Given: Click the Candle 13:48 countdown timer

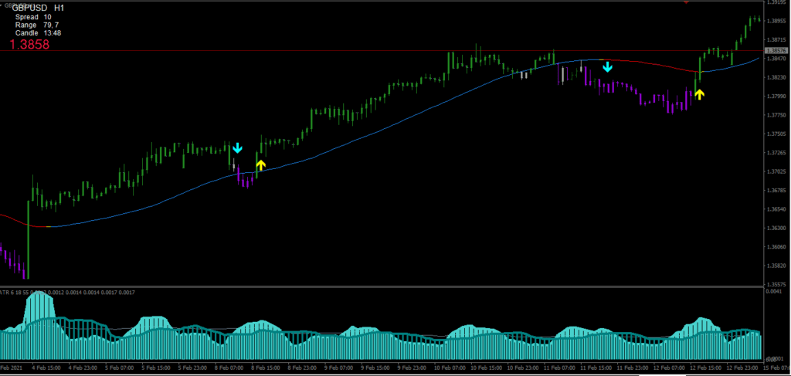Looking at the screenshot, I should [x=38, y=33].
